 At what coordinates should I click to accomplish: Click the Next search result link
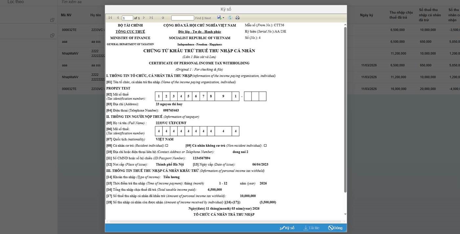click(x=208, y=18)
